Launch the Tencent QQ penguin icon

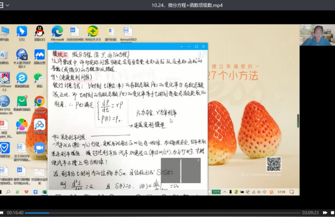point(39,31)
